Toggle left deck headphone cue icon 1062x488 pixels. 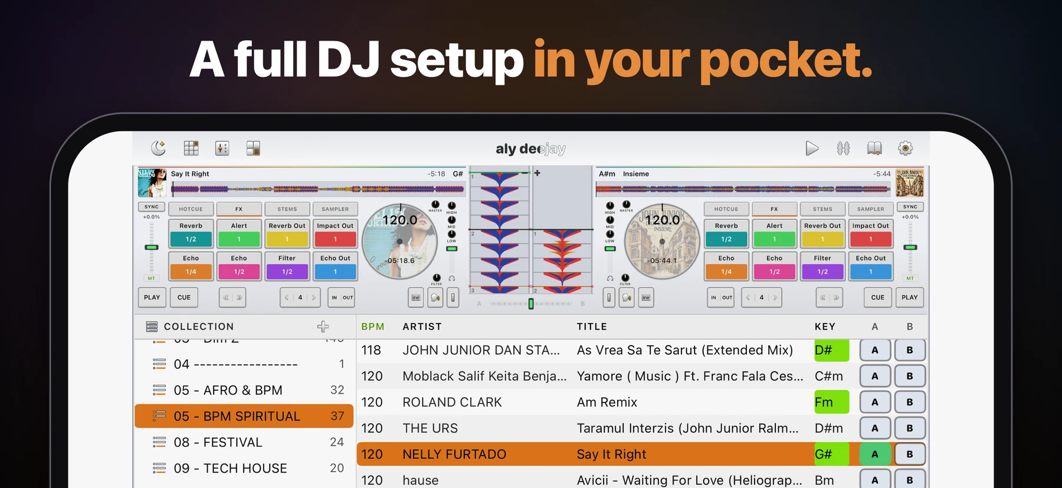coord(452,278)
